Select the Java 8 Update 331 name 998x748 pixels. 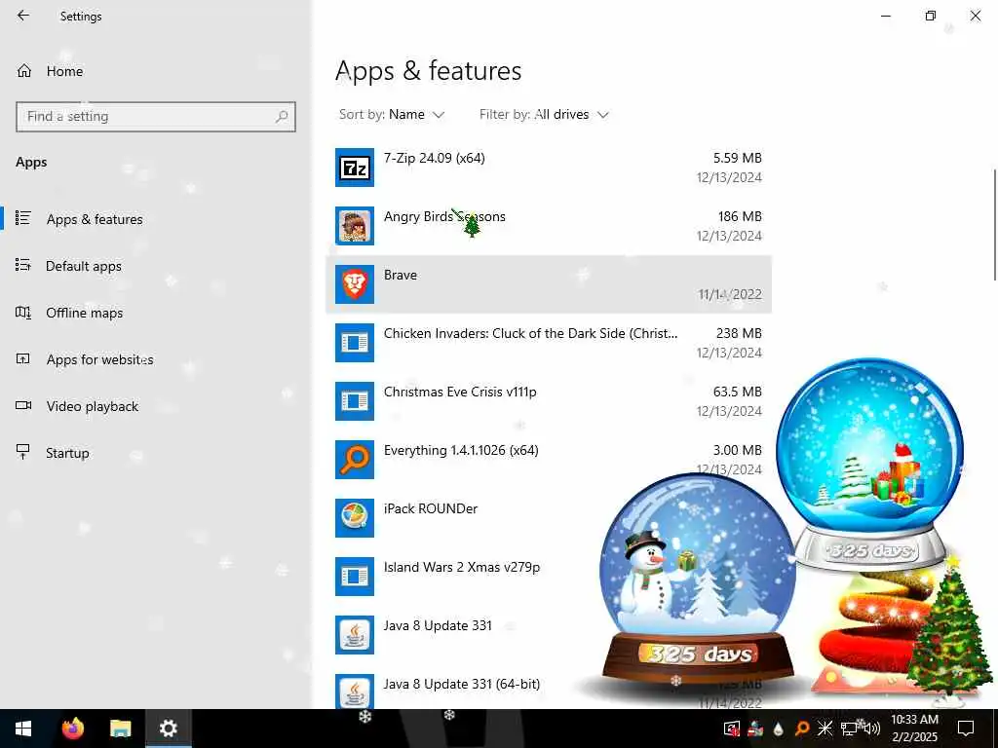click(x=438, y=626)
